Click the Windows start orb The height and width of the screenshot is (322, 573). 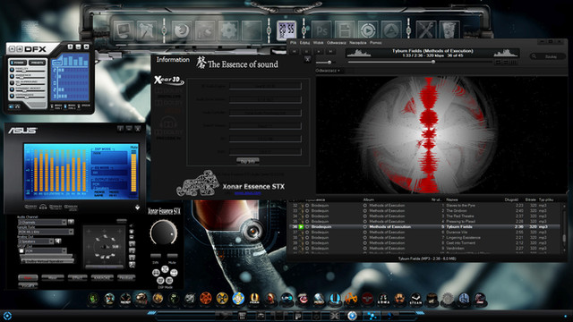tap(7, 316)
